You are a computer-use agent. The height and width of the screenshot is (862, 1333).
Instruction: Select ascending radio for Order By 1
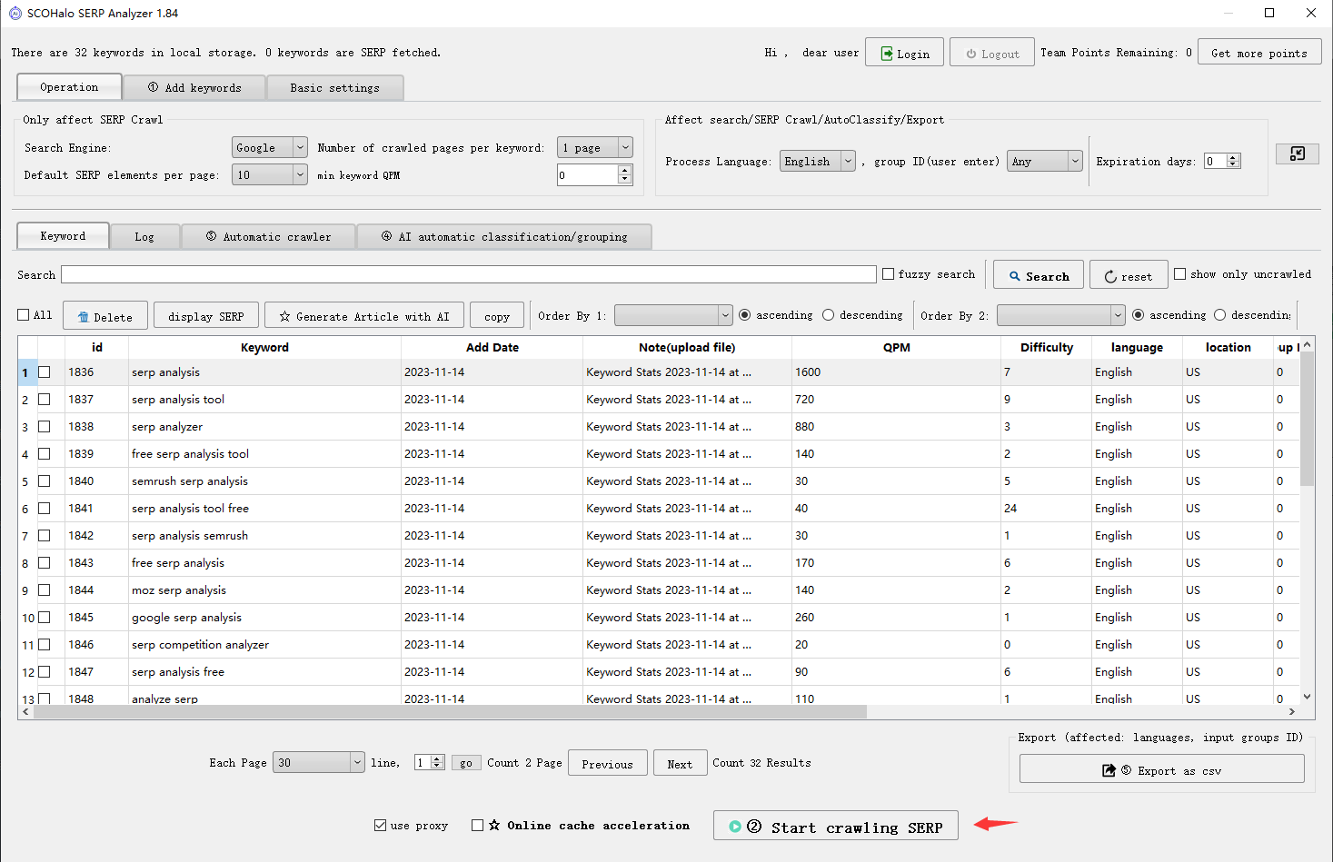[745, 314]
